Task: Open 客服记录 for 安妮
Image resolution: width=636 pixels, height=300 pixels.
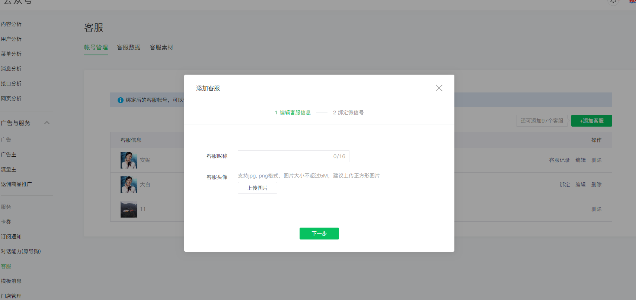Action: tap(559, 160)
